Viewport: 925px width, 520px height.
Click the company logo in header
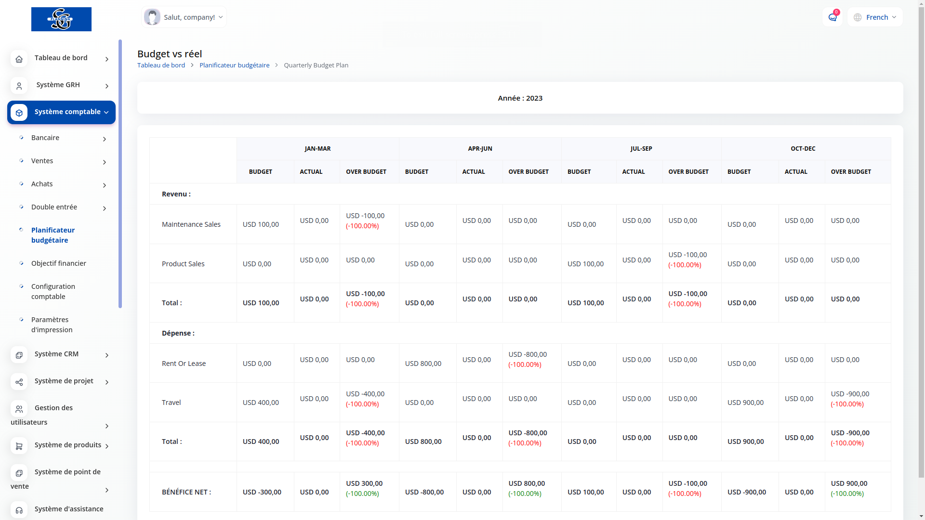[61, 19]
